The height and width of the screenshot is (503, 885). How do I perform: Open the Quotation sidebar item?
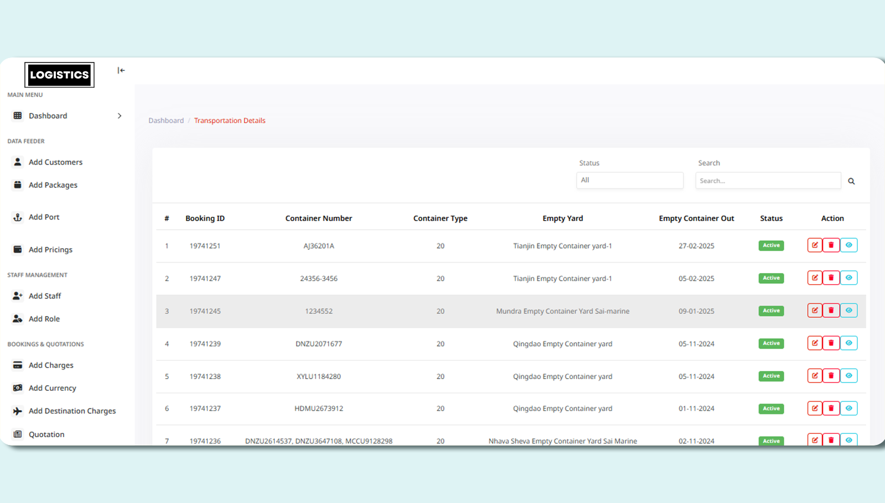click(x=46, y=434)
